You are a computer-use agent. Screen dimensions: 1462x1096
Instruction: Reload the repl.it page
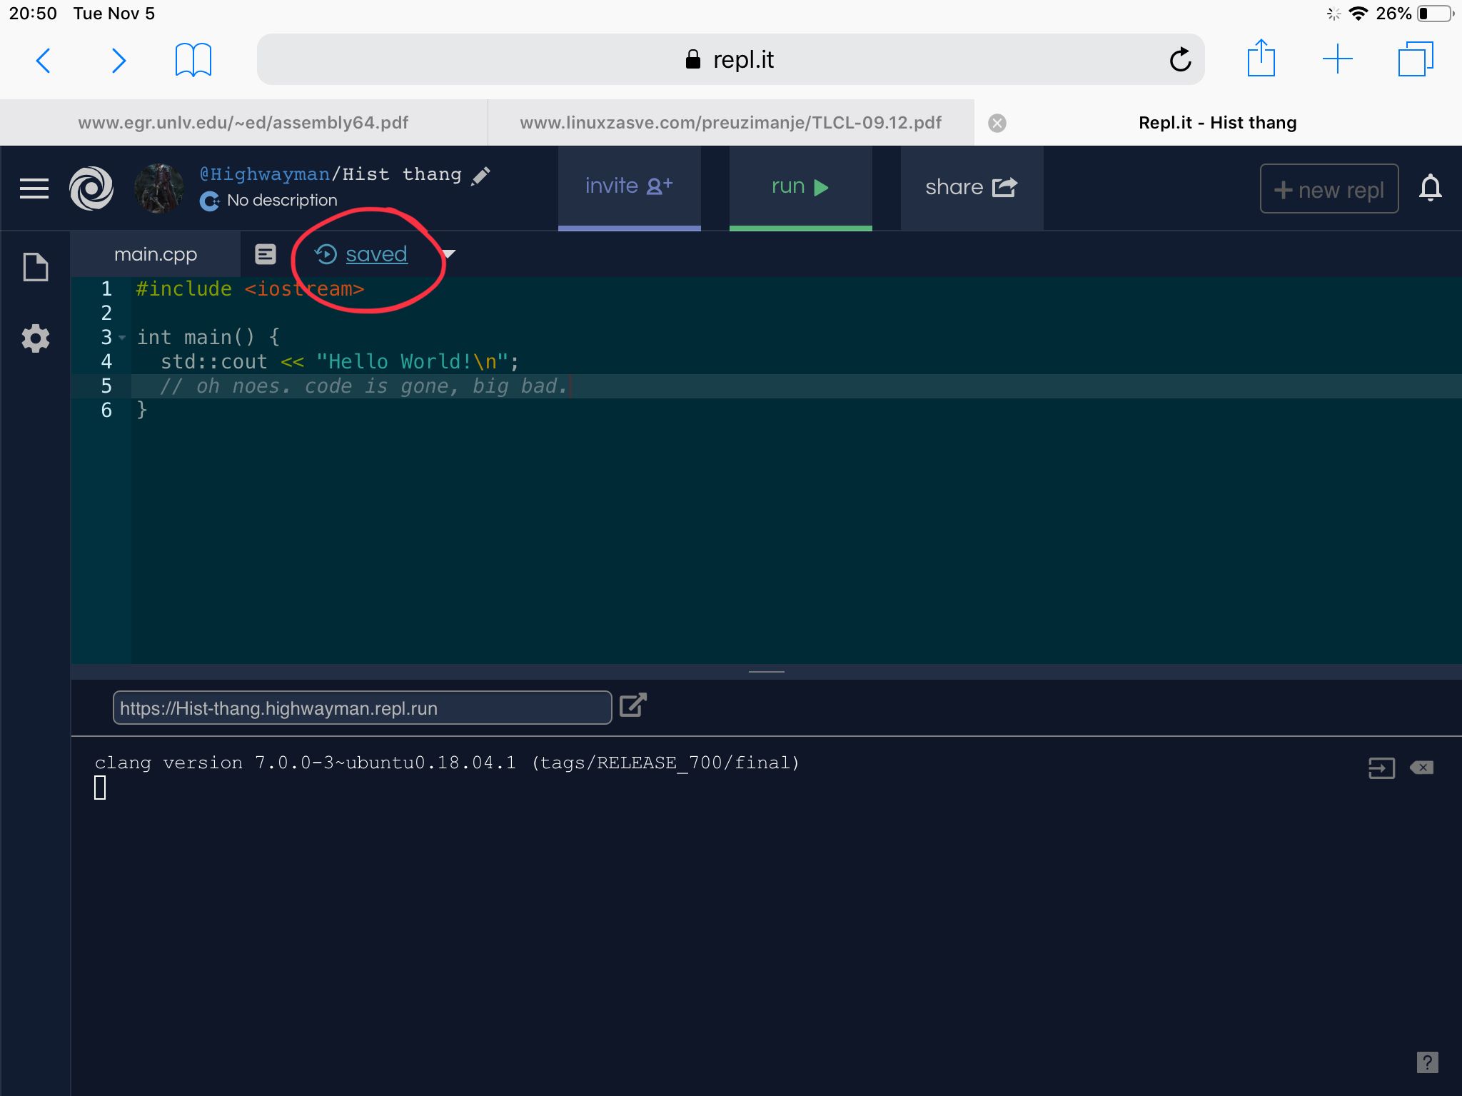pyautogui.click(x=1180, y=59)
